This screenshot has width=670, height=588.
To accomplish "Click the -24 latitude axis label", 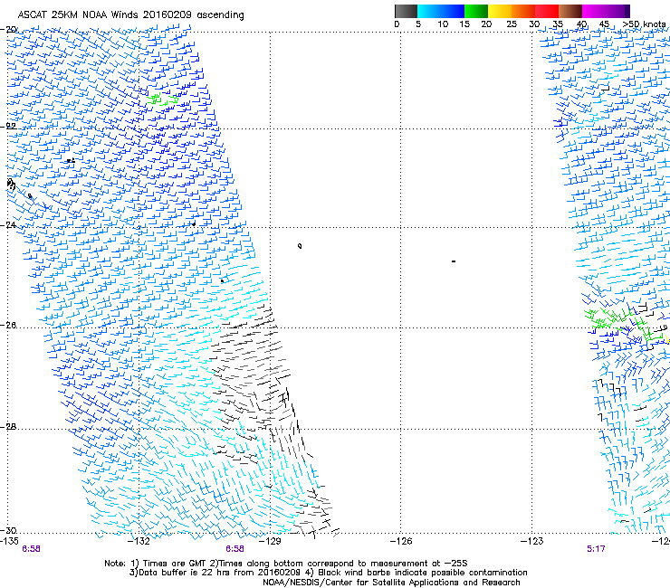I will coord(8,225).
